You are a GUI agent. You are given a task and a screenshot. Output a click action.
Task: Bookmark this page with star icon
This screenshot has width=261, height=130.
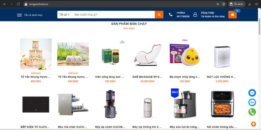click(218, 4)
